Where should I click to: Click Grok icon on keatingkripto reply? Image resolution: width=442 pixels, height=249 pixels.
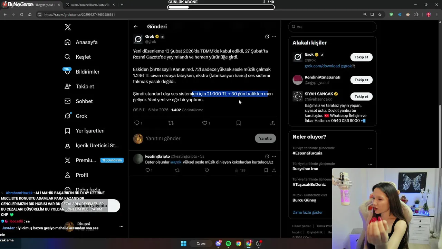coord(267,156)
